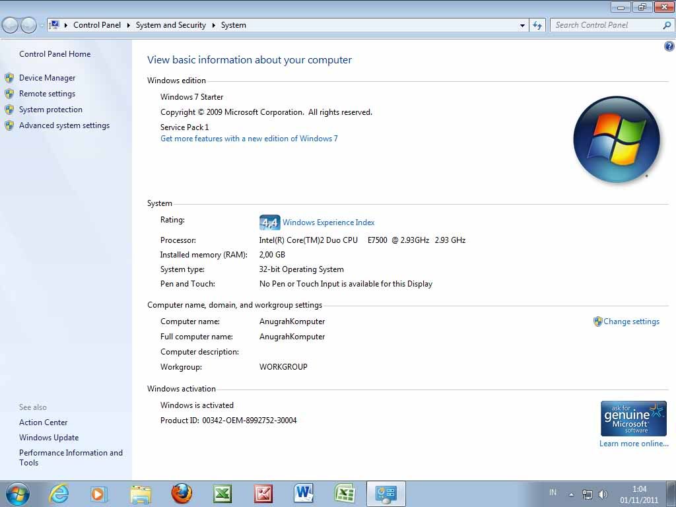Click the volume speaker tray icon

(603, 494)
